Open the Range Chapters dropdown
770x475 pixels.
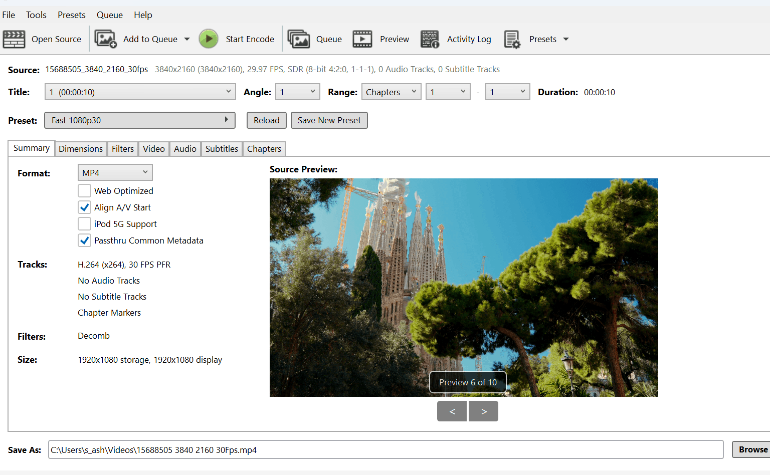[391, 92]
